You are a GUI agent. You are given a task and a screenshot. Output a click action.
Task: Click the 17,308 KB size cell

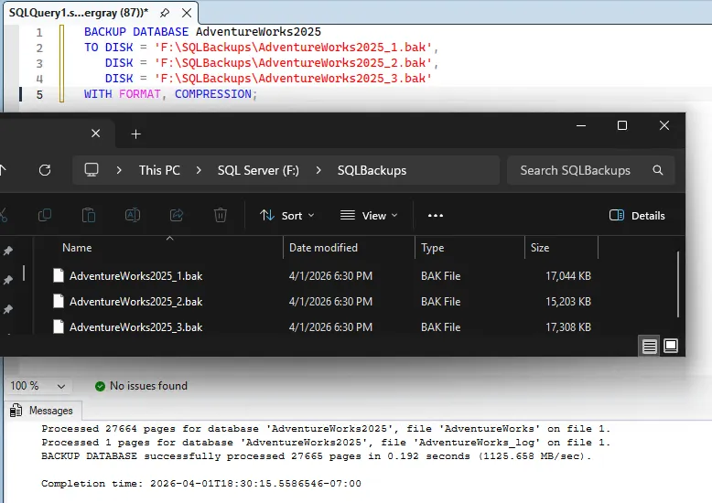[568, 326]
